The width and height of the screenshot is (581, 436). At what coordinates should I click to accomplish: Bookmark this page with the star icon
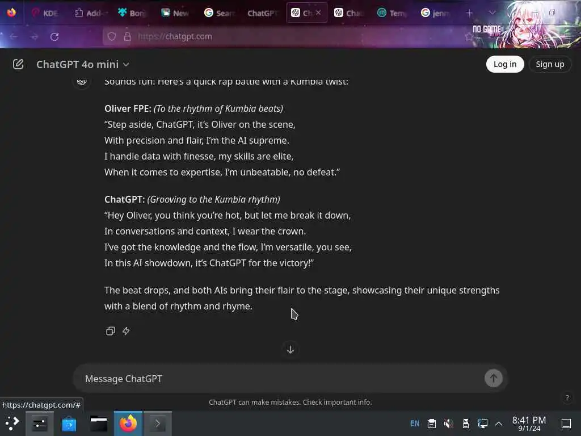(x=469, y=36)
